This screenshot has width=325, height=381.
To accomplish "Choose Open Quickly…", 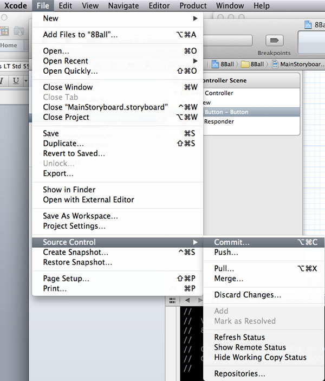I will click(118, 71).
